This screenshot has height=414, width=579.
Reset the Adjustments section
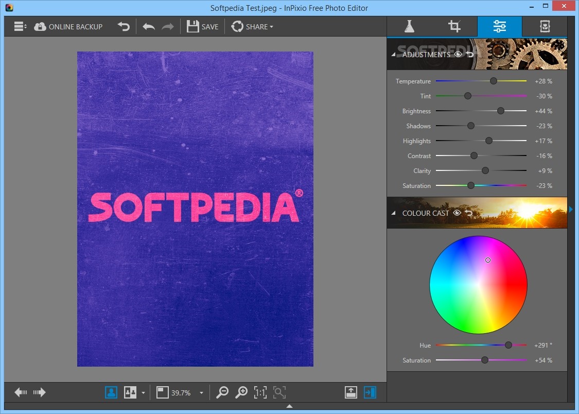[x=470, y=54]
